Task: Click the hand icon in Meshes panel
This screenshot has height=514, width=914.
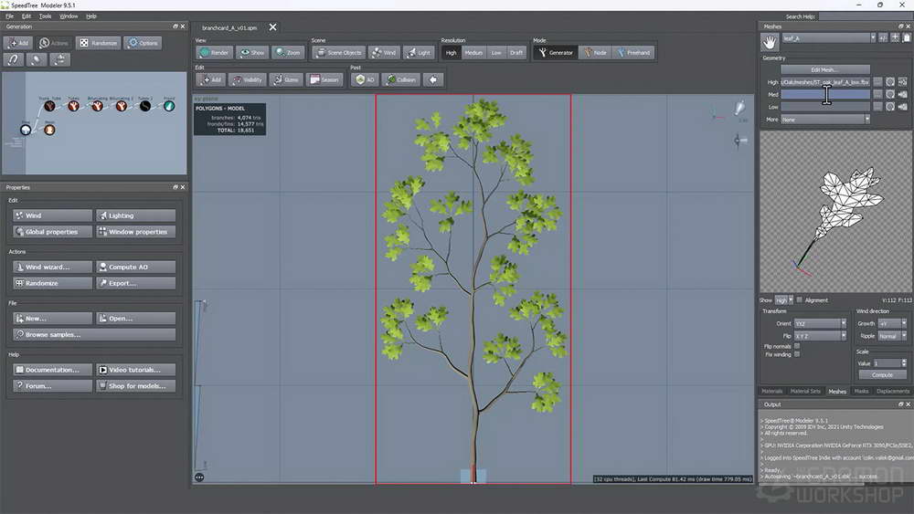Action: point(770,41)
